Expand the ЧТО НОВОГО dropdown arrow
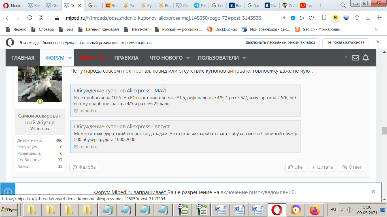The height and width of the screenshot is (217, 387). (188, 58)
